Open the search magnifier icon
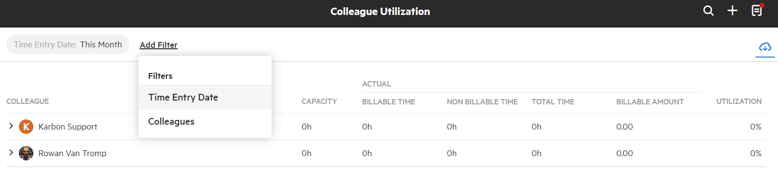 pos(708,11)
